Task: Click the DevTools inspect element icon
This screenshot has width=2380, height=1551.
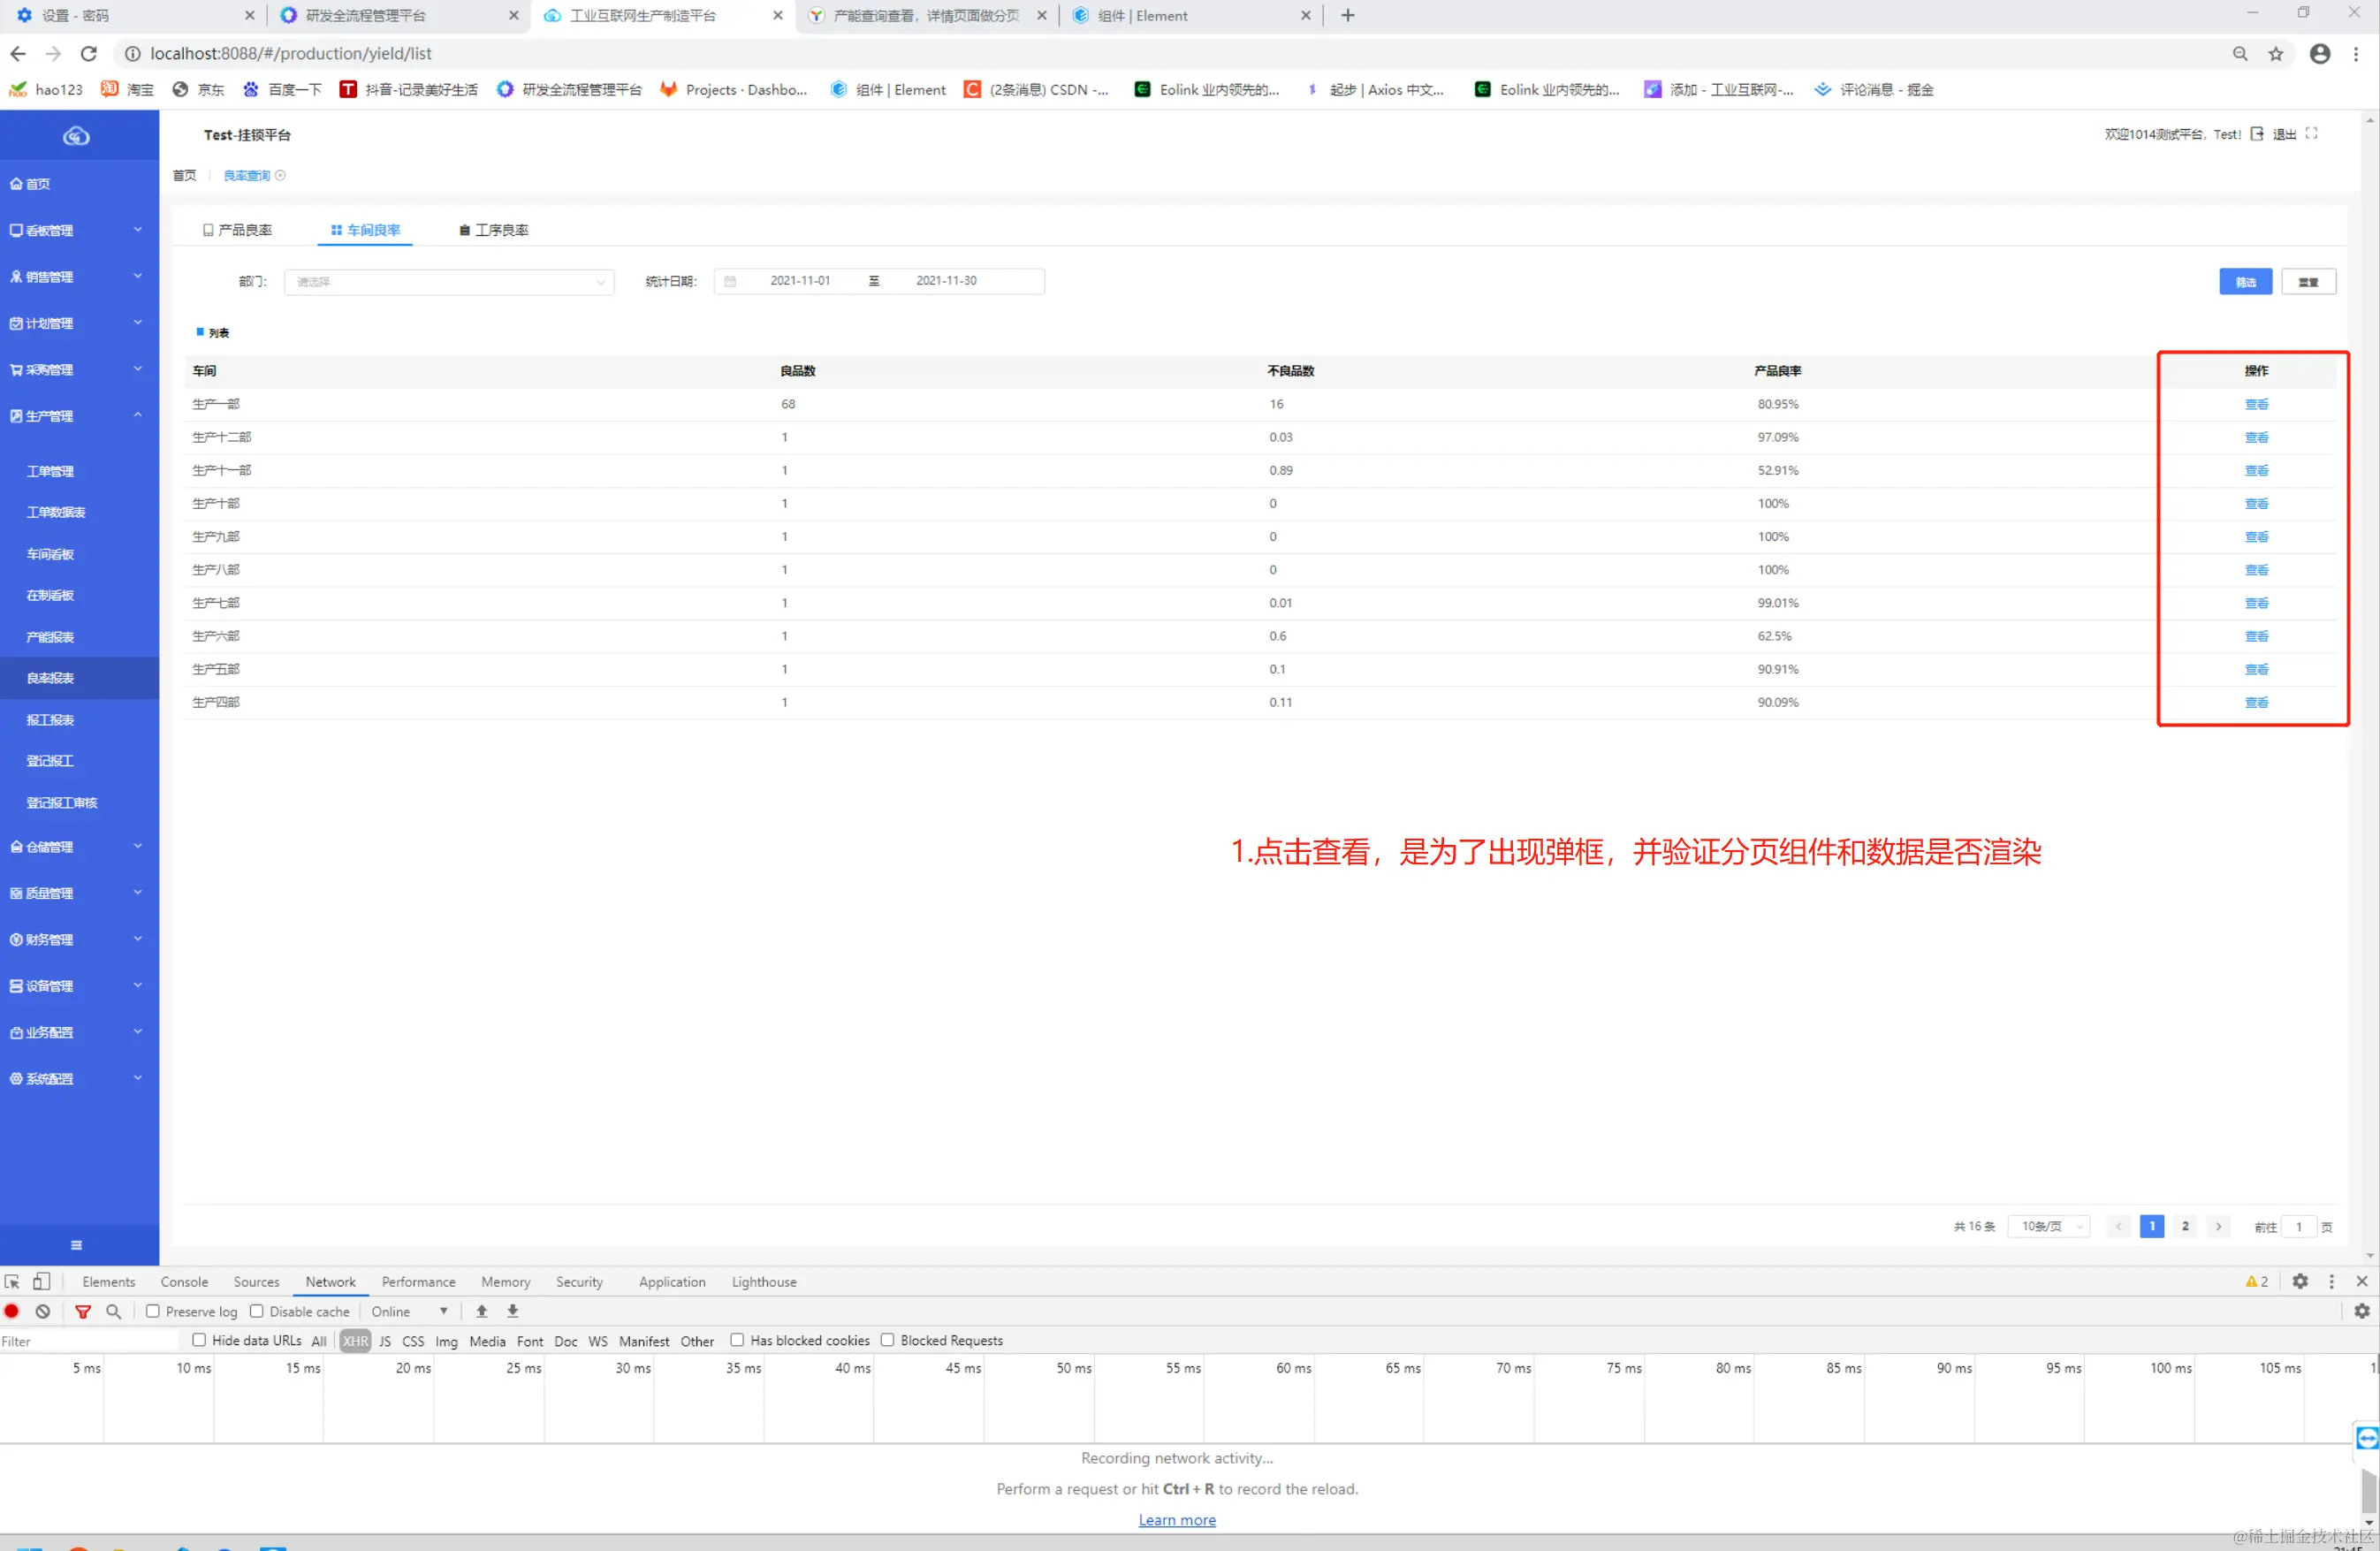Action: 12,1281
